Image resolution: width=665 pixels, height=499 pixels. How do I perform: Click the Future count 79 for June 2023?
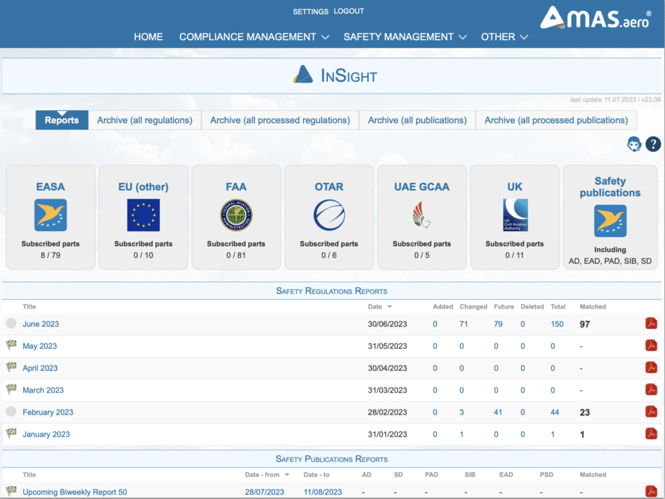(498, 324)
